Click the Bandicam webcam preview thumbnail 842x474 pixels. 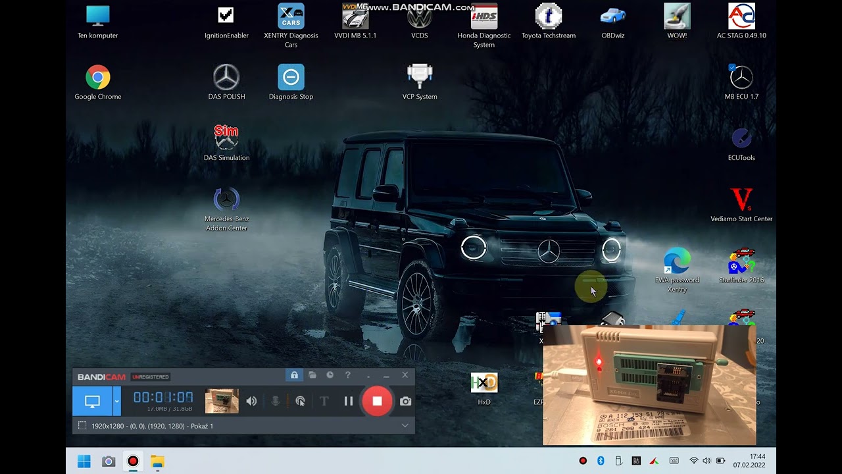pos(222,401)
